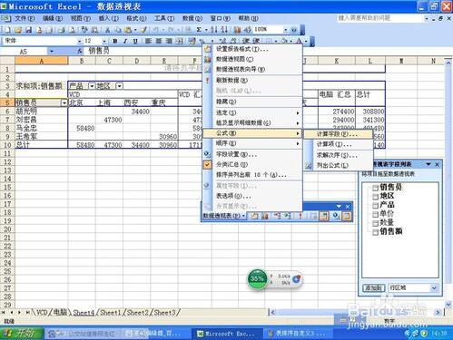
Task: Click the 添加到 button in field list
Action: pos(373,288)
